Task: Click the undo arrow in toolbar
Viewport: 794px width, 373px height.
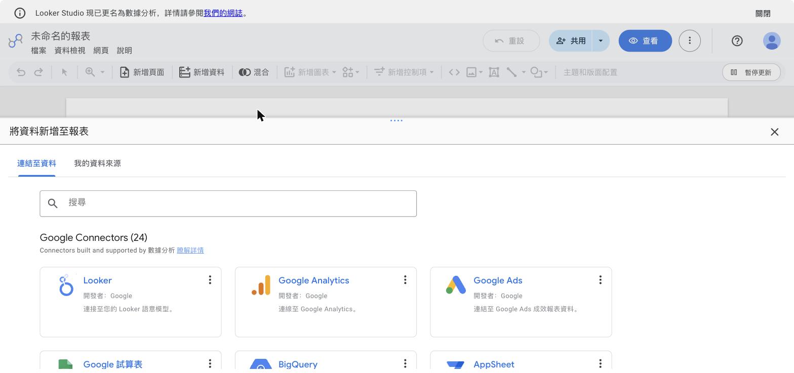Action: coord(21,72)
